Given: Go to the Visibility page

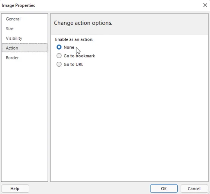Looking at the screenshot, I should [24, 38].
